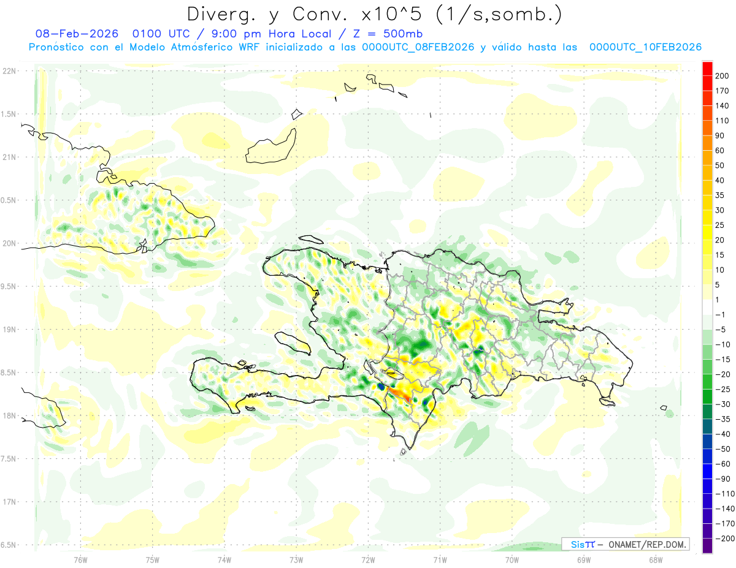The height and width of the screenshot is (568, 736).
Task: Click the colorbar value "-60"
Action: coord(723,463)
